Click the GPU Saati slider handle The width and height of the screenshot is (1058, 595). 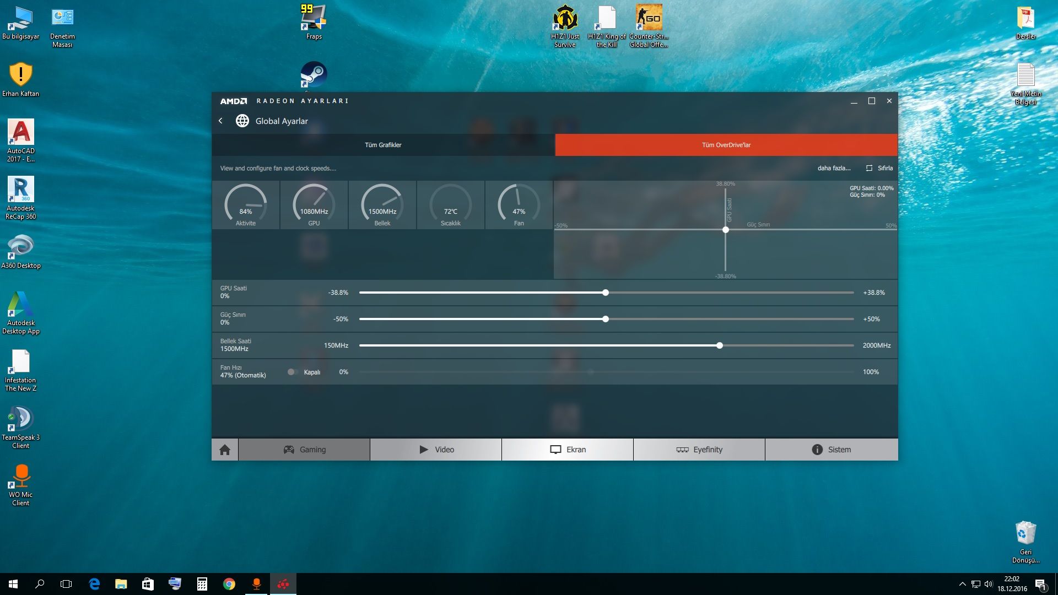tap(606, 293)
